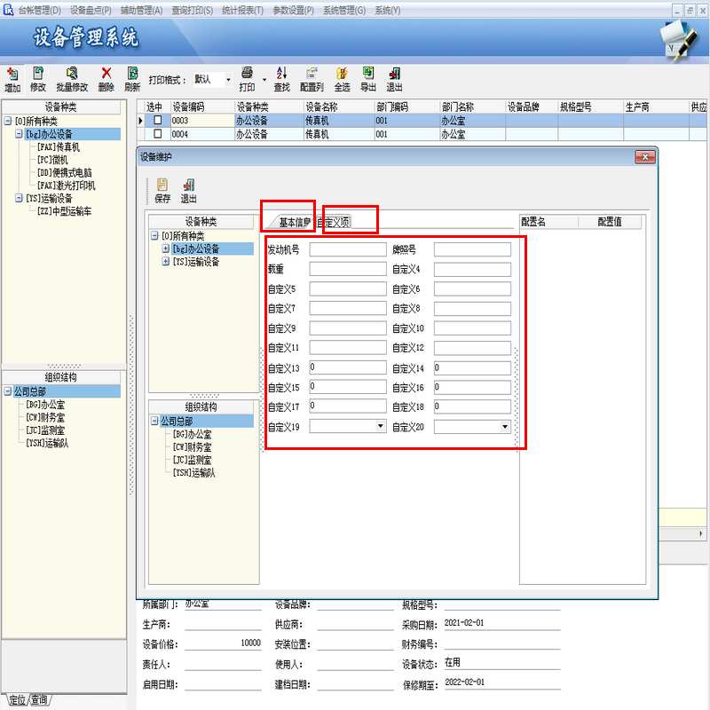Collapse [YS]运输设备 in main tree
Screen dimensions: 710x710
(x=19, y=198)
